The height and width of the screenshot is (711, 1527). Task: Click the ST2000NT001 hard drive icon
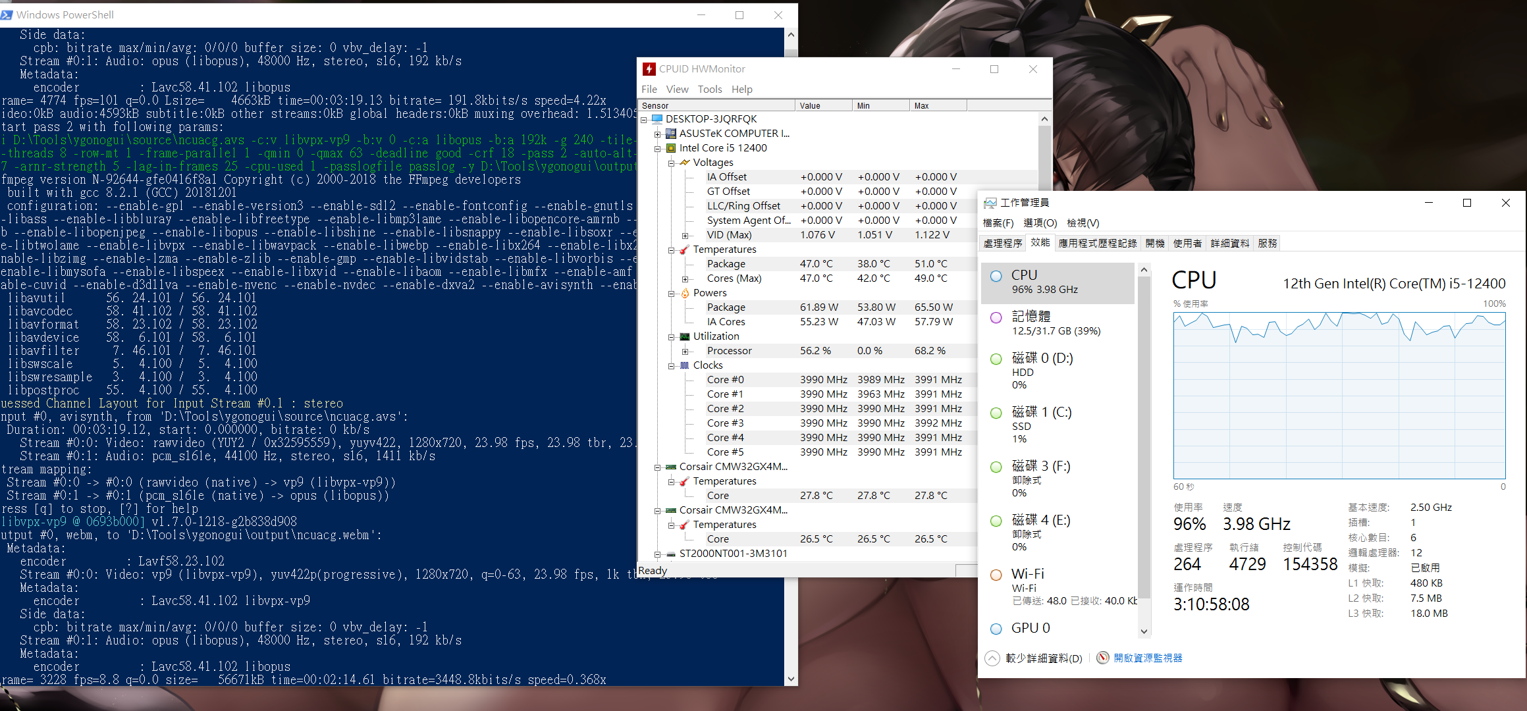coord(671,554)
